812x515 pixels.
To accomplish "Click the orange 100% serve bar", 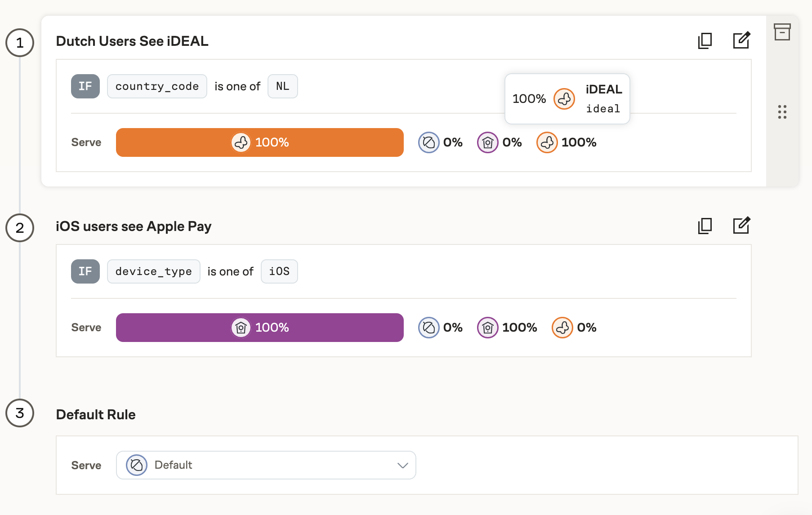I will tap(259, 142).
